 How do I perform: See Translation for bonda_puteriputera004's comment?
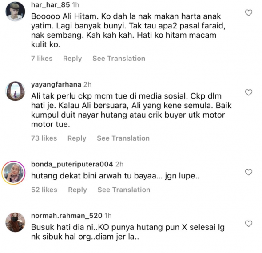(x=124, y=190)
